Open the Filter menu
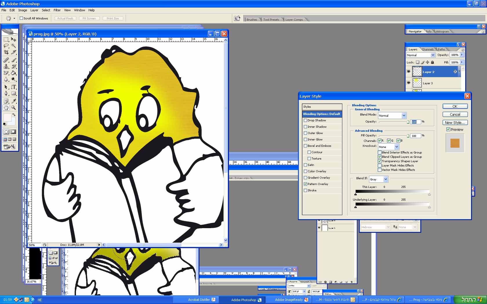The height and width of the screenshot is (304, 487). (x=57, y=10)
